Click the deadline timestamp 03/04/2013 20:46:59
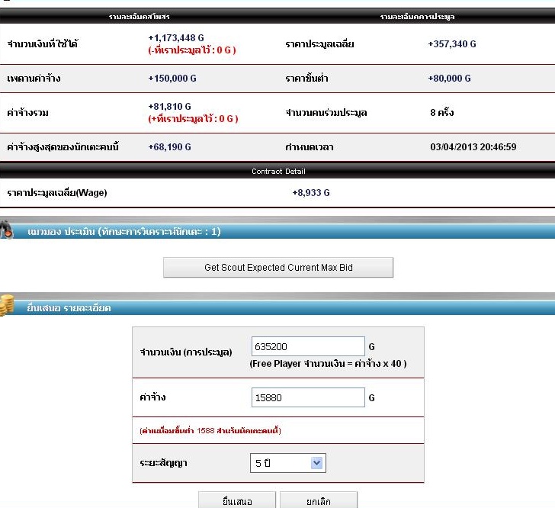Screen dimensions: 555x508 click(x=473, y=146)
